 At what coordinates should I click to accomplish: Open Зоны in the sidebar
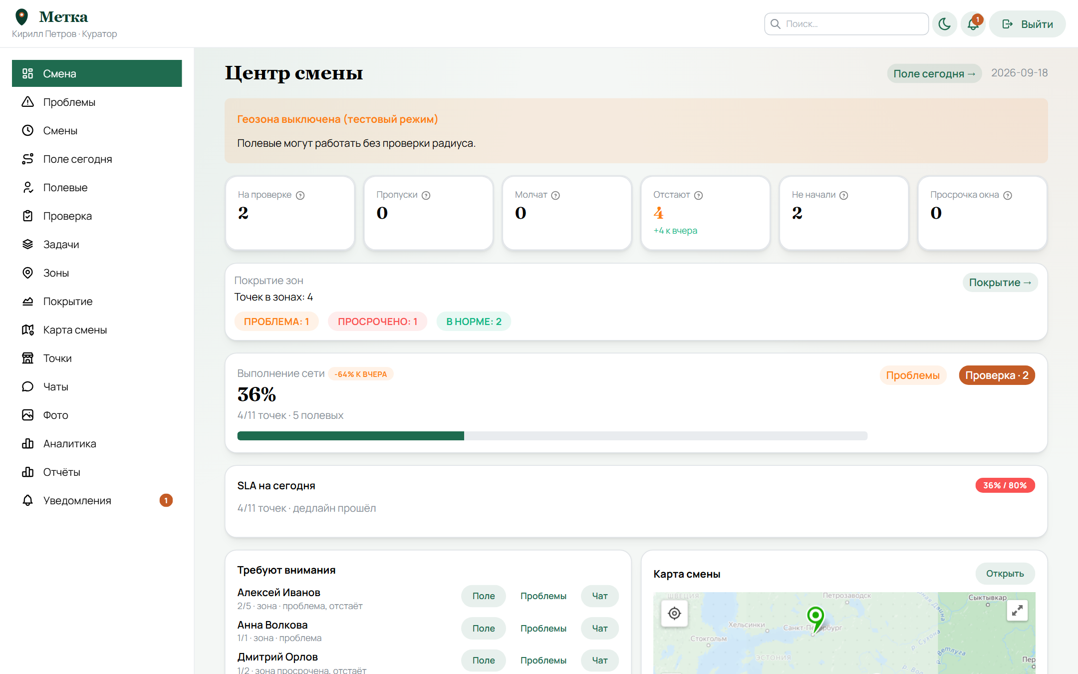[x=97, y=273]
